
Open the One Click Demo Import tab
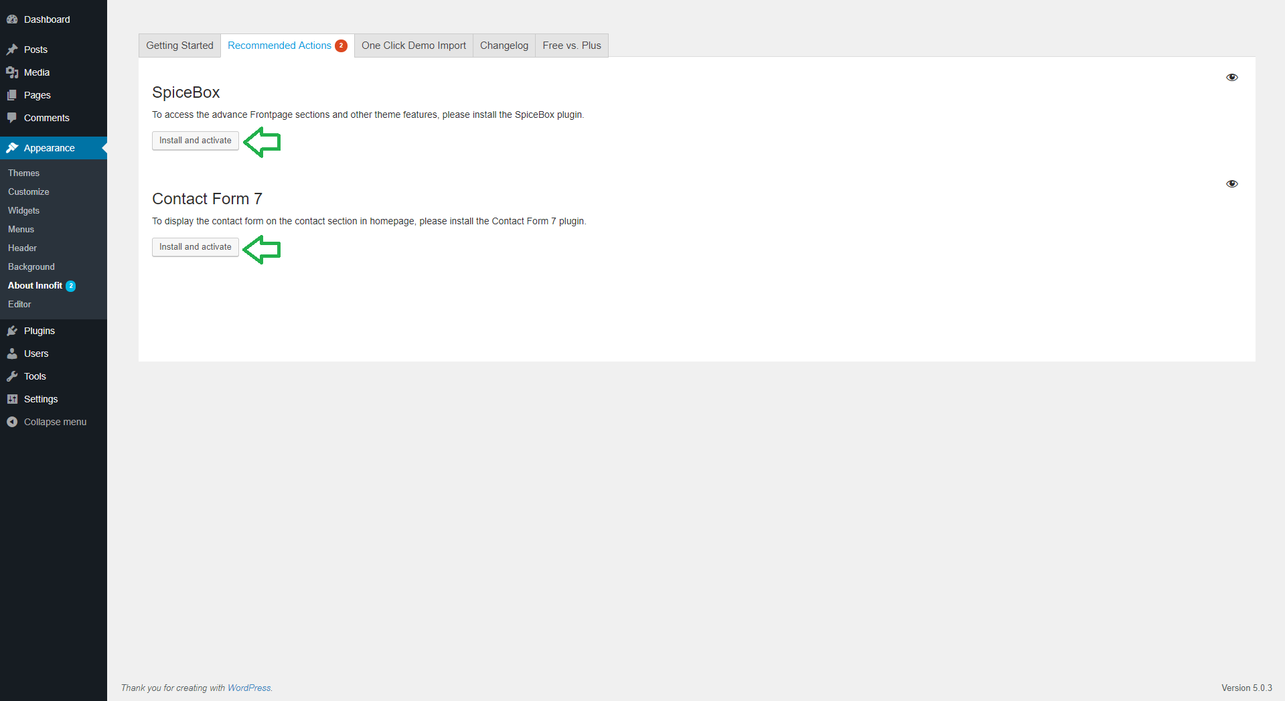click(414, 46)
